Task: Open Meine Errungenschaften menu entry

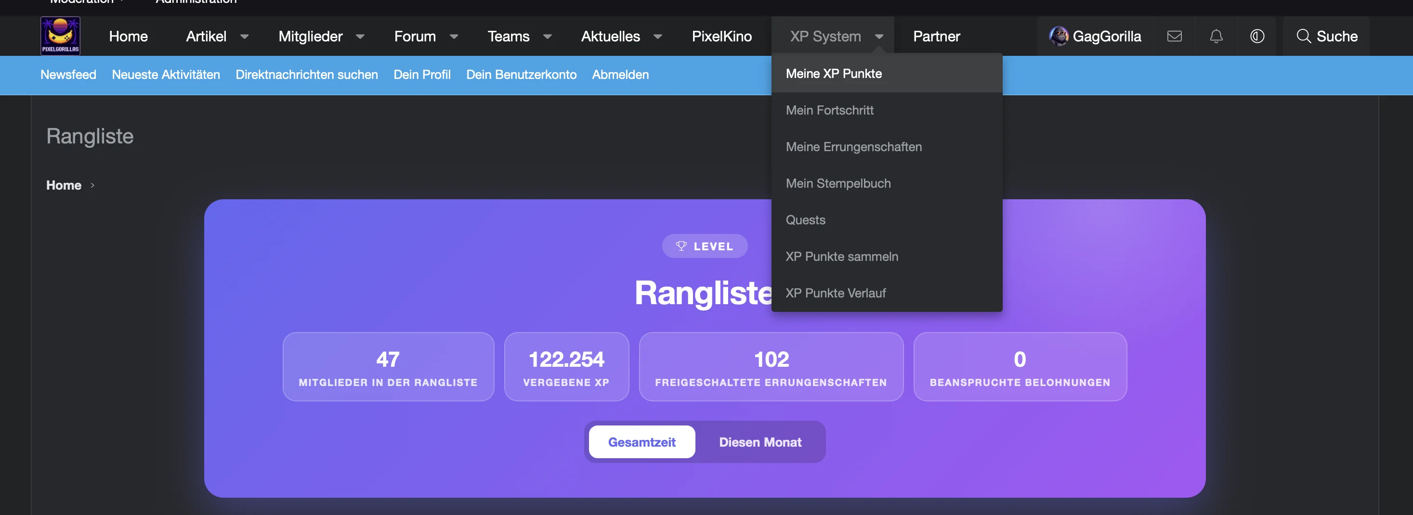Action: click(887, 147)
